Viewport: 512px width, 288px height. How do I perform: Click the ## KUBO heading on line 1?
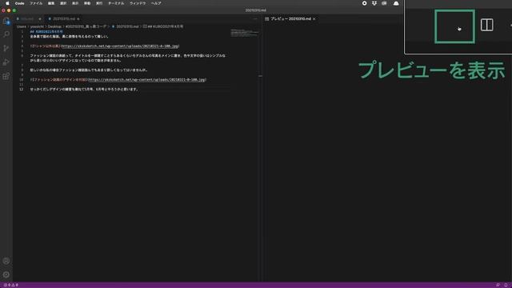[x=46, y=32]
